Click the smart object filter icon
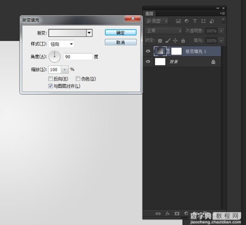Screen dimensions: 246x225 coord(212,21)
